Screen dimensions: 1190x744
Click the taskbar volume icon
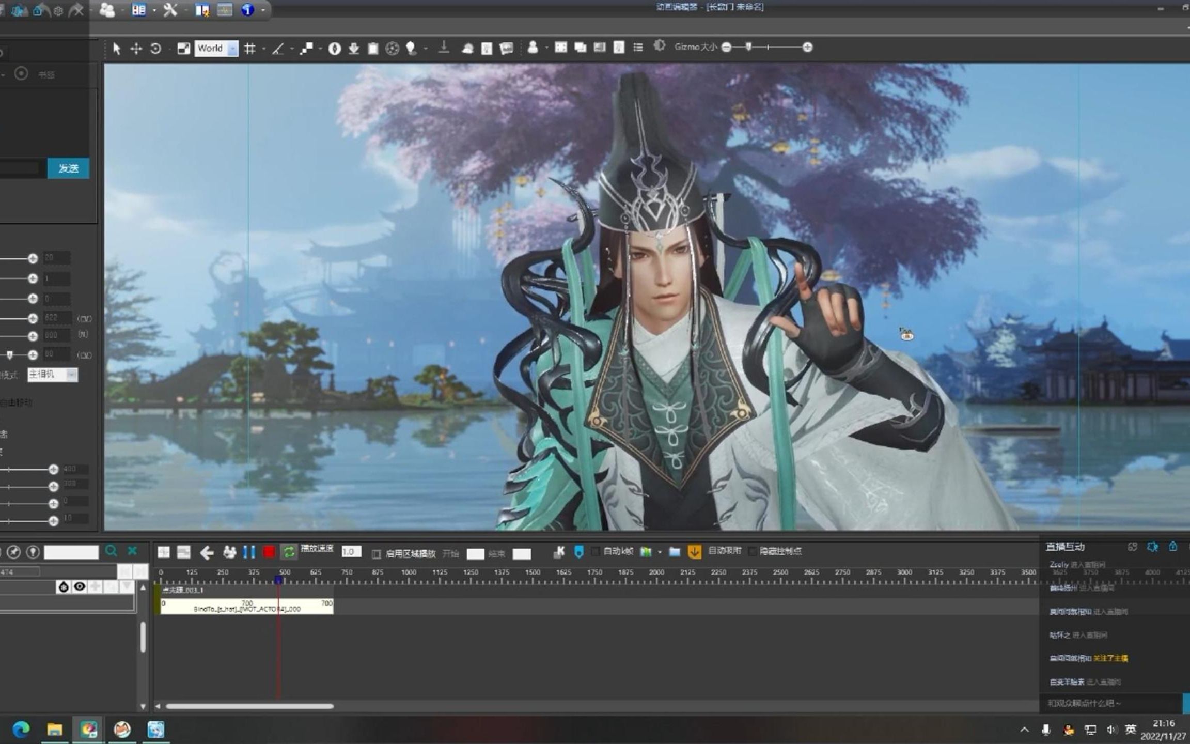1111,730
